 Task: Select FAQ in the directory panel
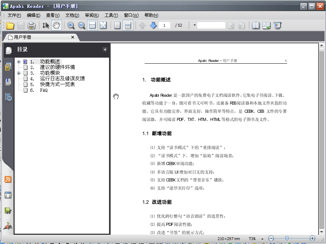point(43,90)
